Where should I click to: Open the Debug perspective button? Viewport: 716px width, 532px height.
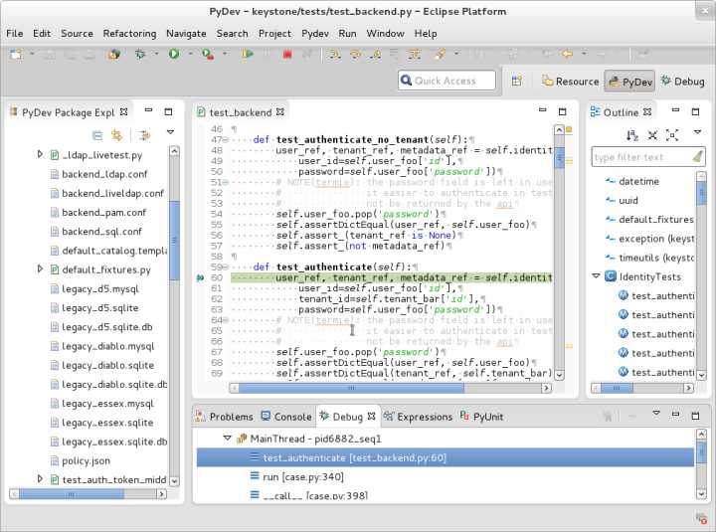pyautogui.click(x=681, y=82)
